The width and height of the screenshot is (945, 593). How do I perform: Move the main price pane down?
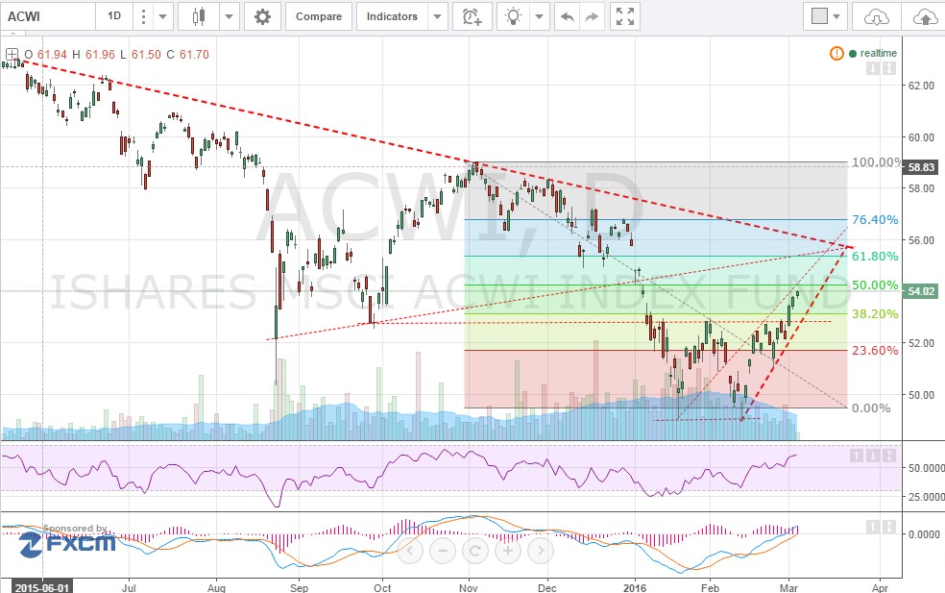(x=873, y=69)
